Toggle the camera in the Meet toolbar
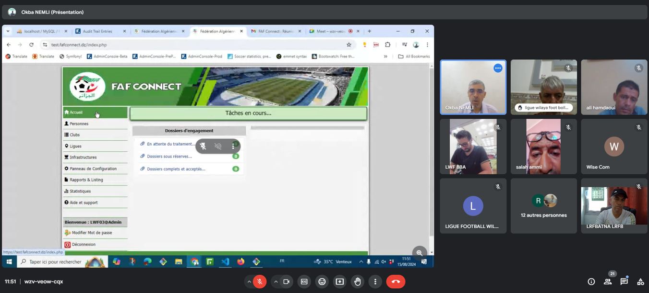649x293 pixels. (x=287, y=282)
